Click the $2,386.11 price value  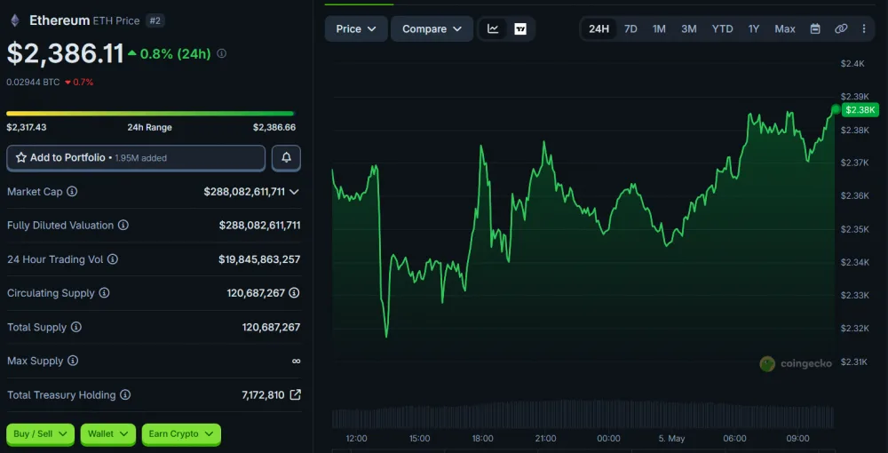tap(65, 54)
